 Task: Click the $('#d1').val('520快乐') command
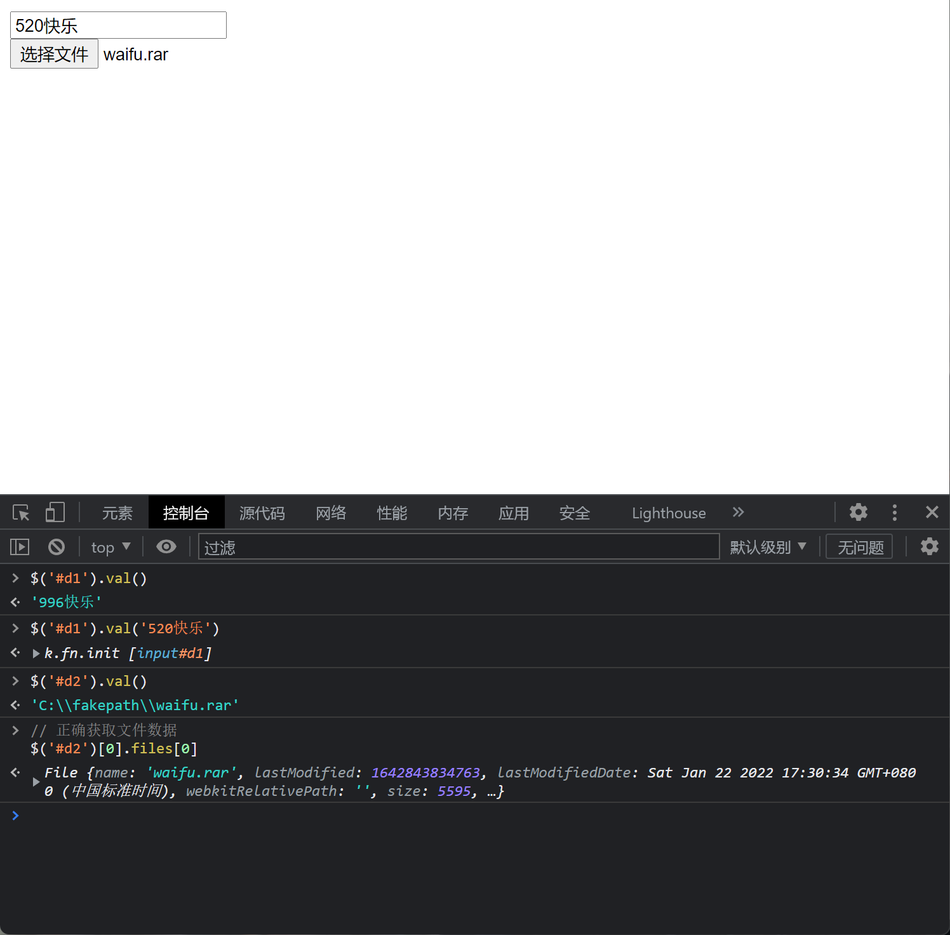click(x=125, y=628)
